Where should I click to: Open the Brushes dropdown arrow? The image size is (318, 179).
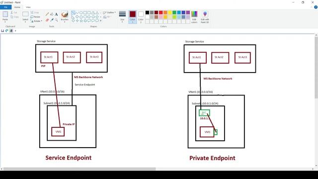[x=65, y=22]
